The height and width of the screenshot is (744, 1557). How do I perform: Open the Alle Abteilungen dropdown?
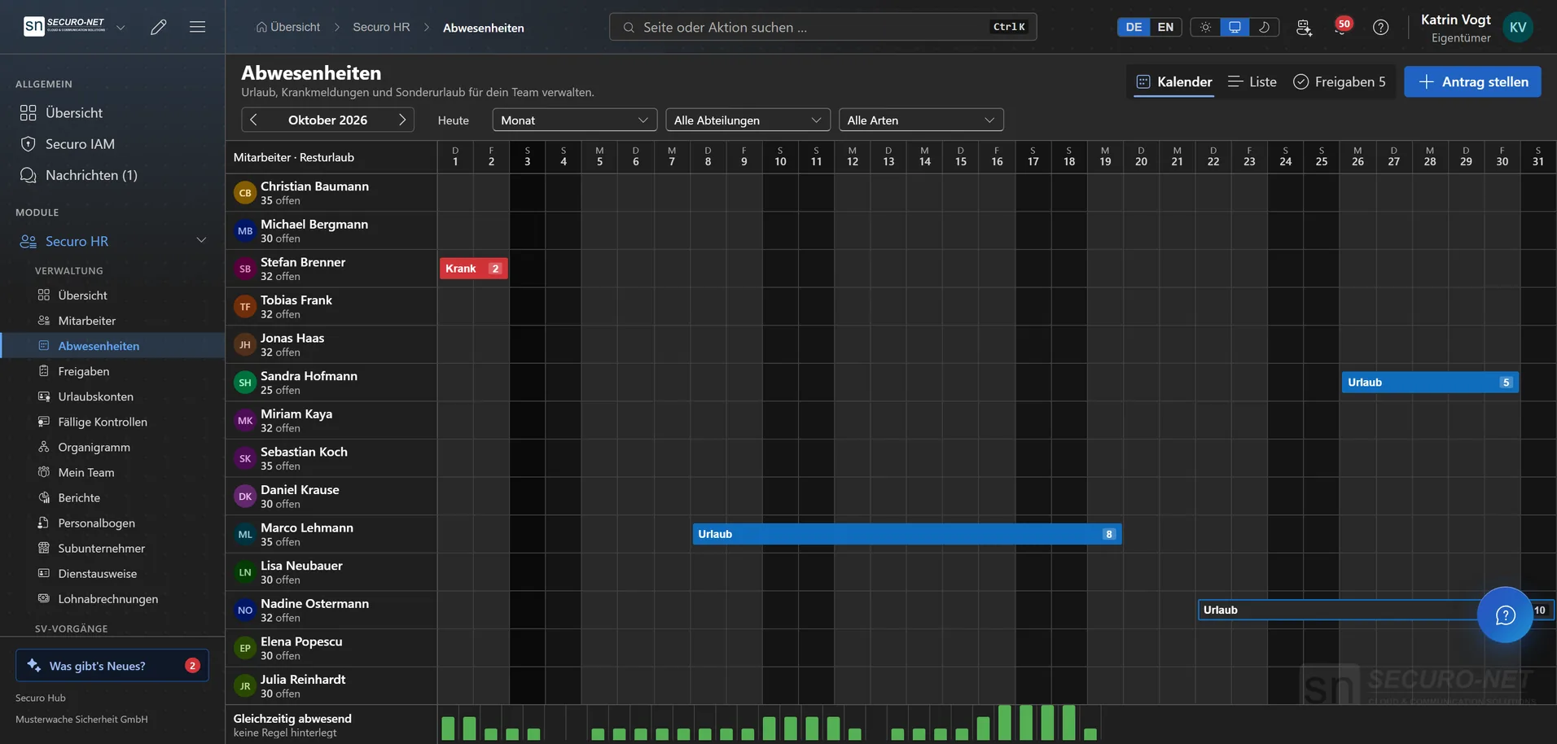click(748, 120)
